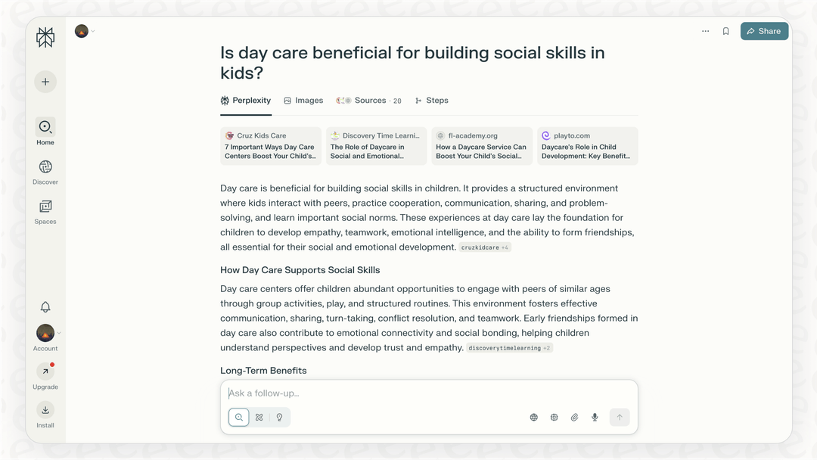Image resolution: width=817 pixels, height=460 pixels.
Task: Open the Cruz Kids Care source card
Action: [271, 146]
